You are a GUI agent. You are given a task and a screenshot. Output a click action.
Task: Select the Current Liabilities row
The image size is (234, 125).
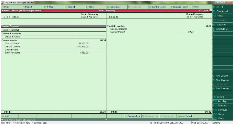click(x=54, y=34)
